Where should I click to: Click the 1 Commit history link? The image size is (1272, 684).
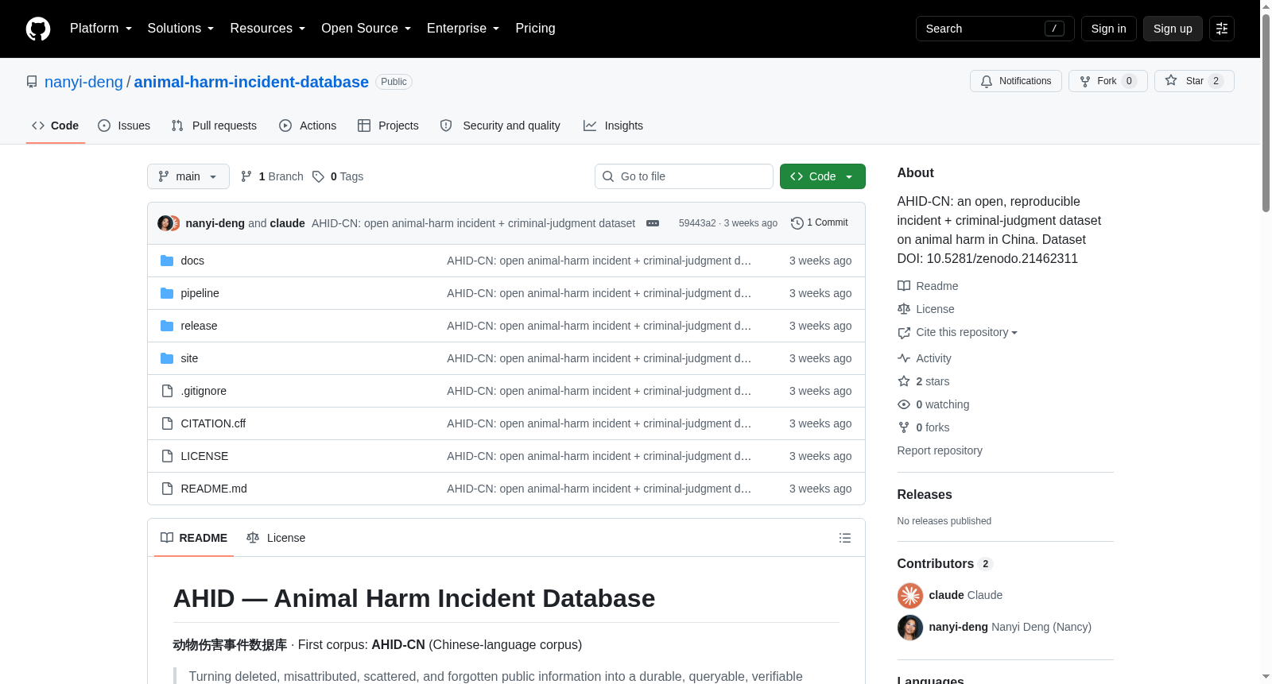pos(820,223)
